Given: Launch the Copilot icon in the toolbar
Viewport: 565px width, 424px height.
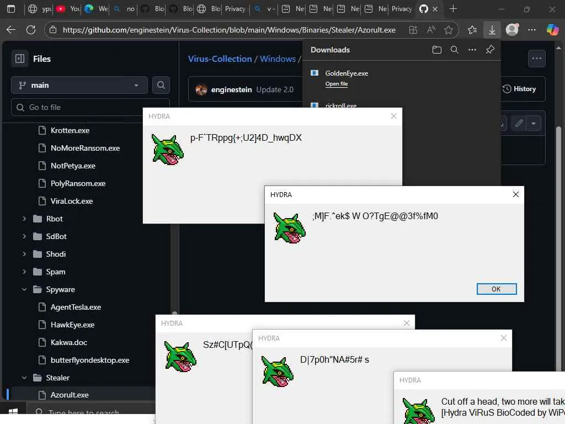Looking at the screenshot, I should point(552,30).
